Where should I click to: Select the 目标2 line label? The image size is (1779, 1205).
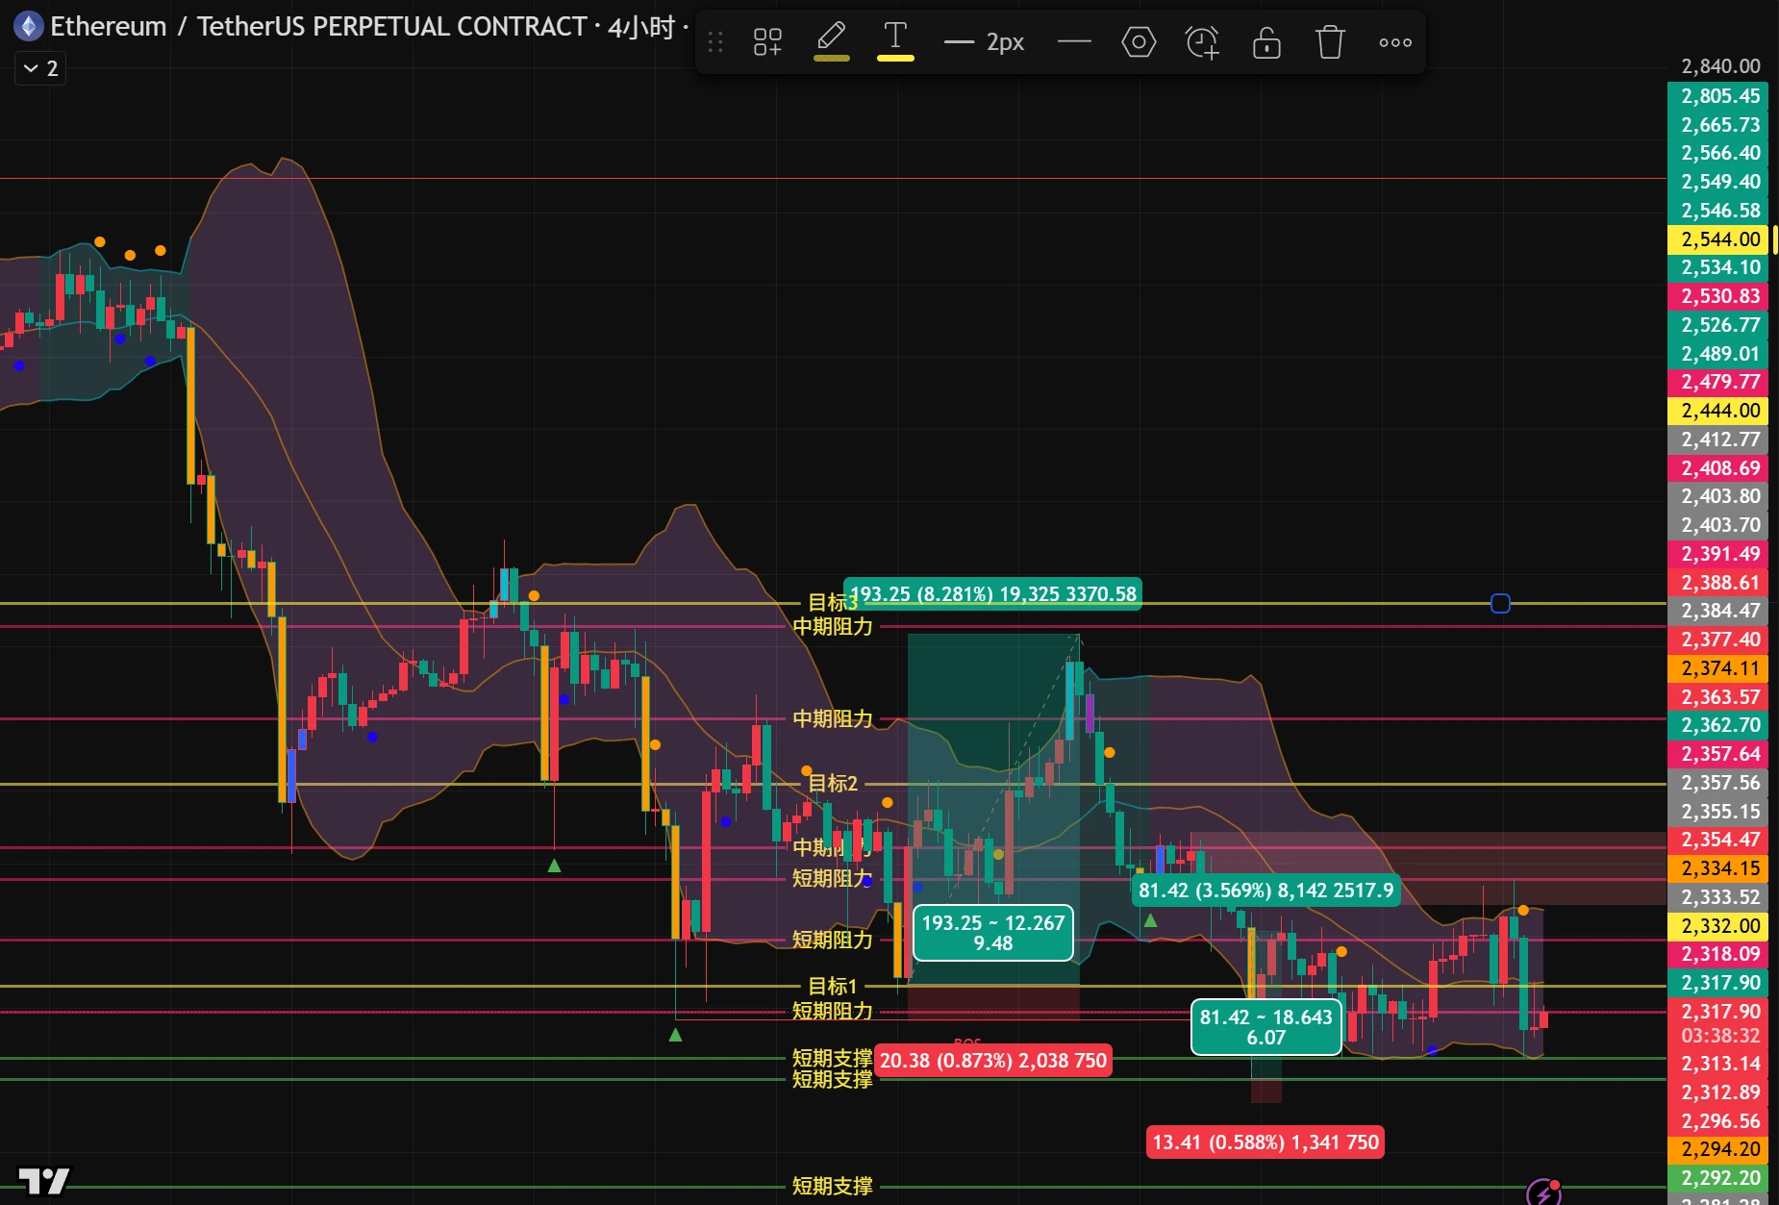(x=832, y=783)
